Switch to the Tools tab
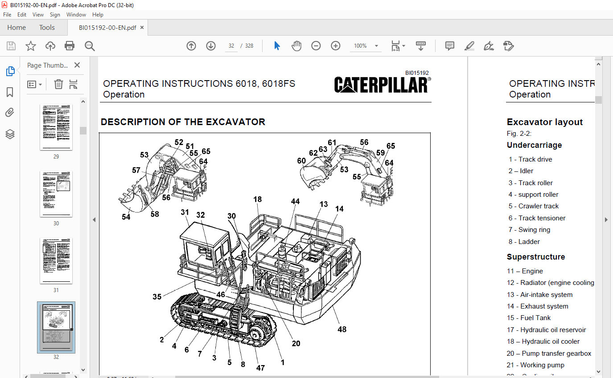The width and height of the screenshot is (613, 378). tap(47, 28)
